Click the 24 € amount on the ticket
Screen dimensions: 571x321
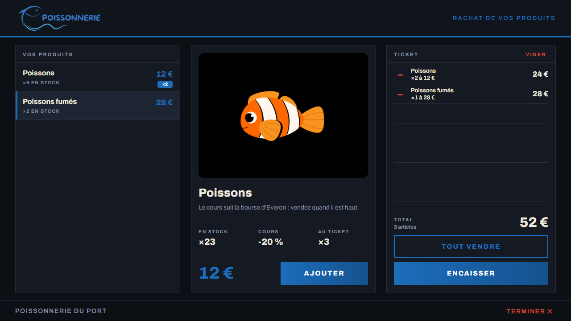pos(540,74)
